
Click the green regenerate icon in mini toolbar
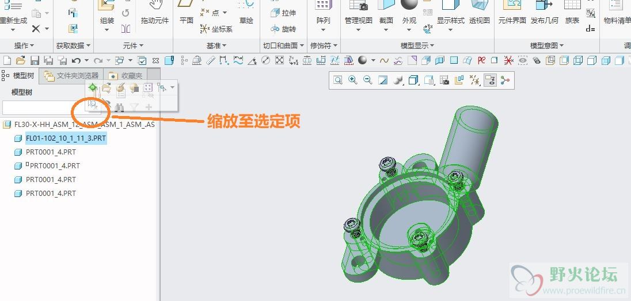click(x=93, y=87)
